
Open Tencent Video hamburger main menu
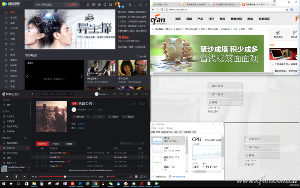click(x=130, y=4)
